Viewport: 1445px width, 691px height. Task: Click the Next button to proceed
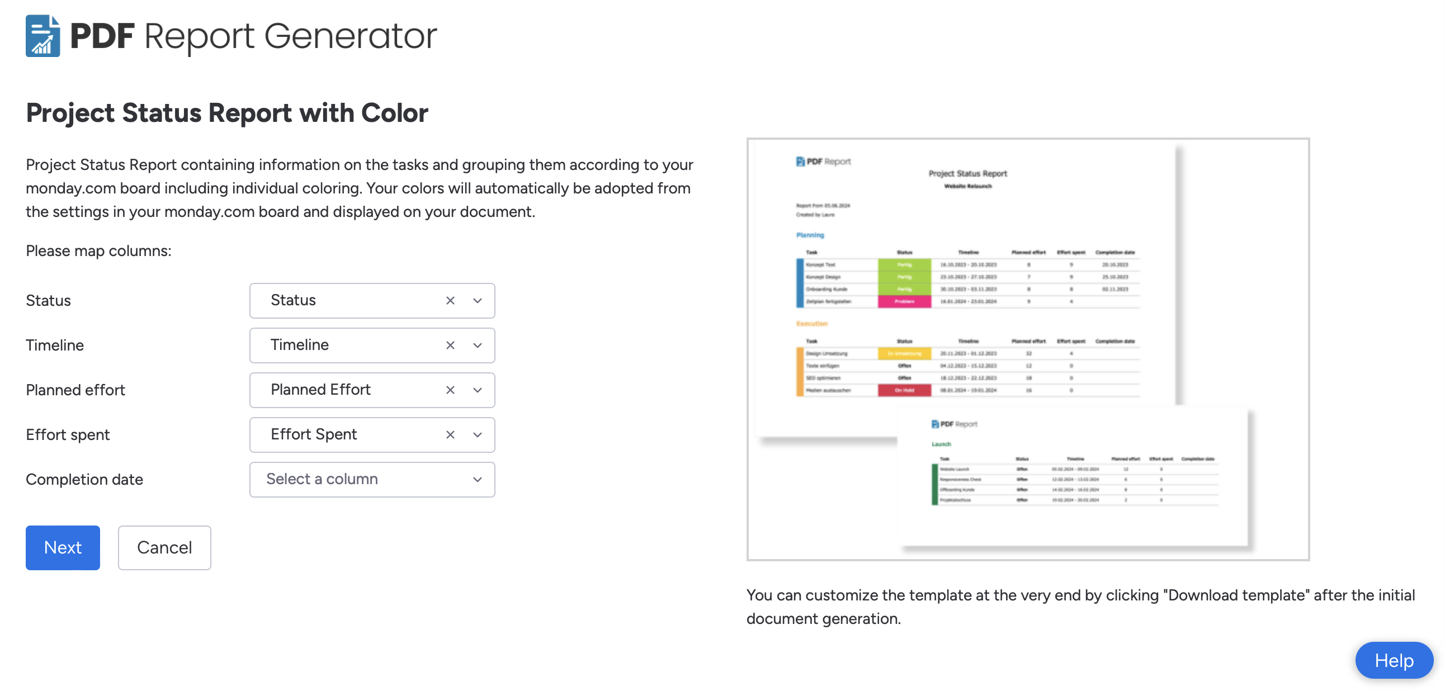click(63, 547)
